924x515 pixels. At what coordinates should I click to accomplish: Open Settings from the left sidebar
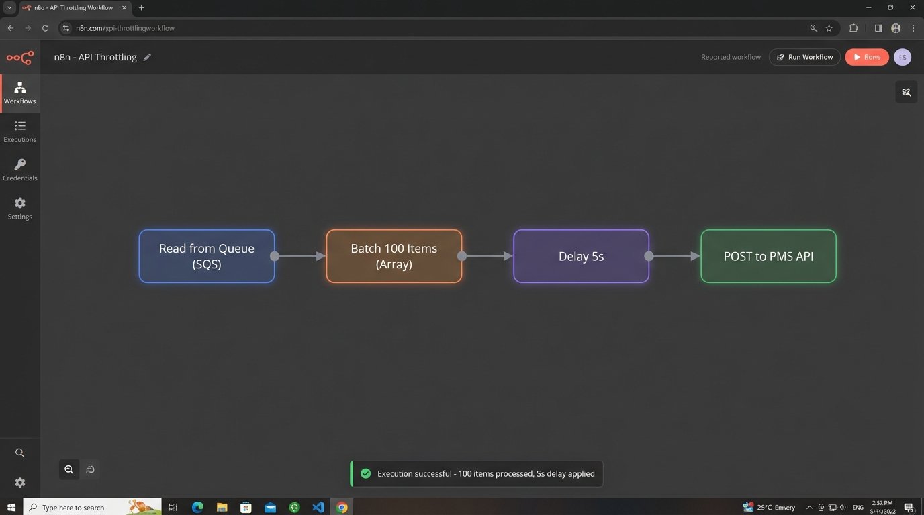[x=19, y=208]
